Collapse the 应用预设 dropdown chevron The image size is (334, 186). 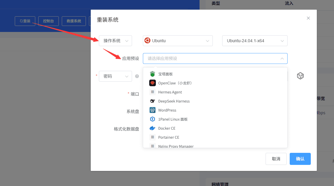point(282,58)
